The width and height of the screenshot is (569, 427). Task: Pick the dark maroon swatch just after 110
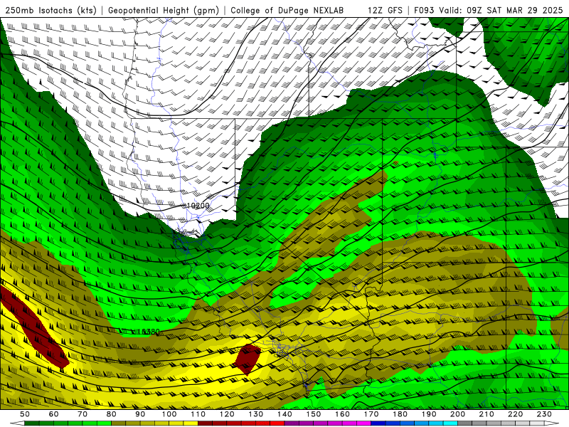point(205,423)
